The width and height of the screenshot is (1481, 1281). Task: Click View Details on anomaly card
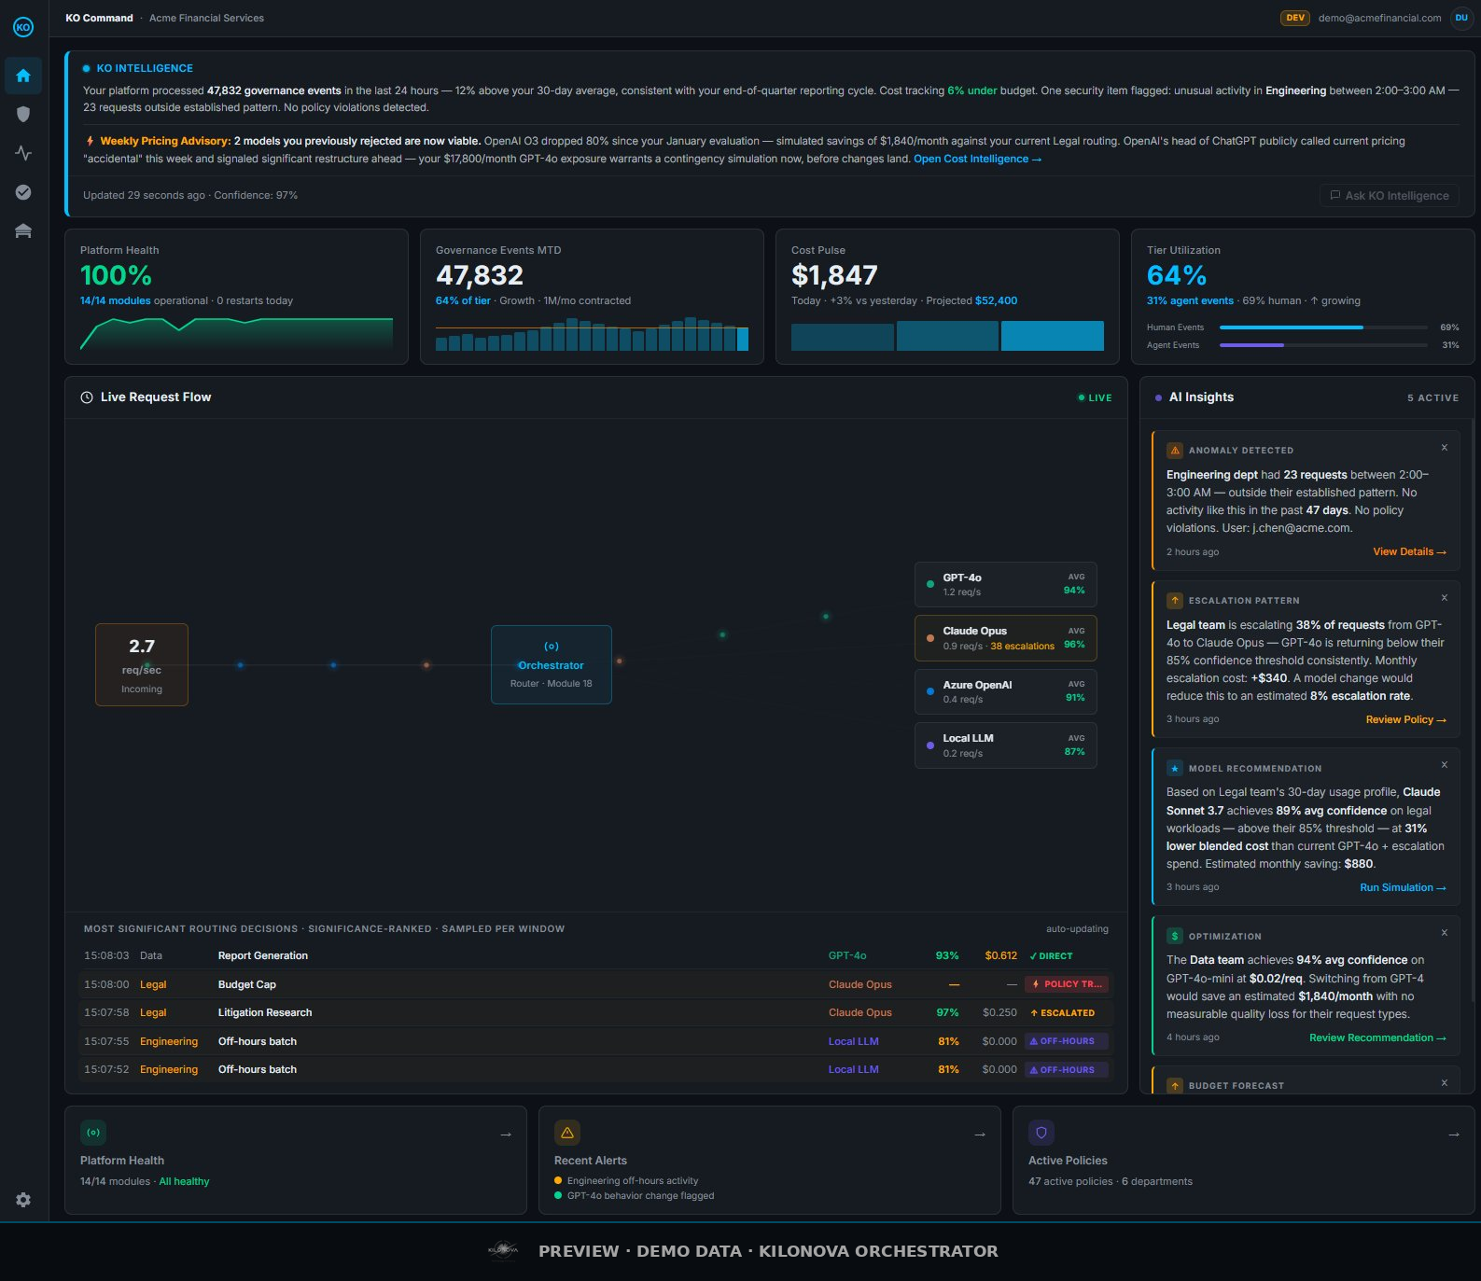(1409, 552)
